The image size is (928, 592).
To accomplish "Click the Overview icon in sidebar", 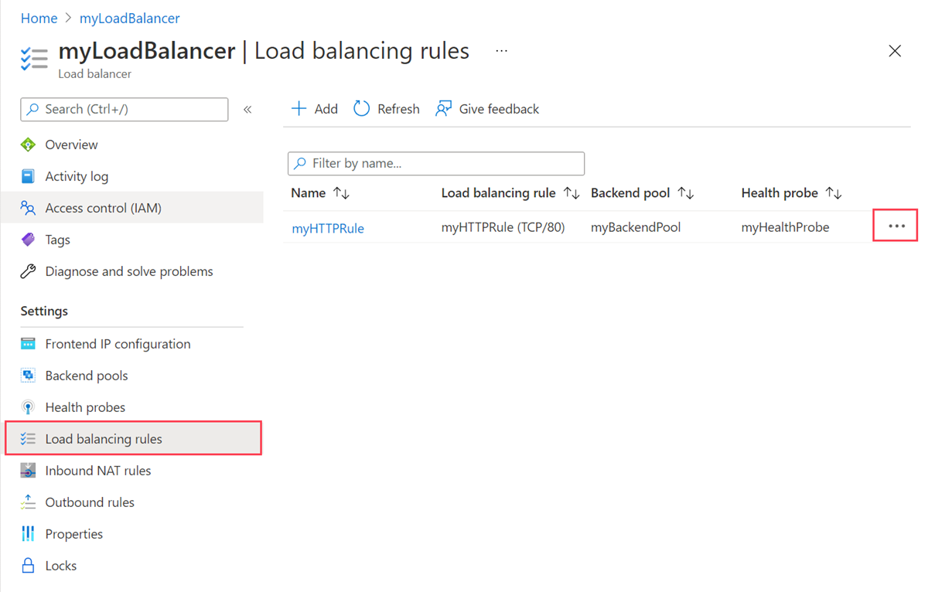I will tap(29, 145).
